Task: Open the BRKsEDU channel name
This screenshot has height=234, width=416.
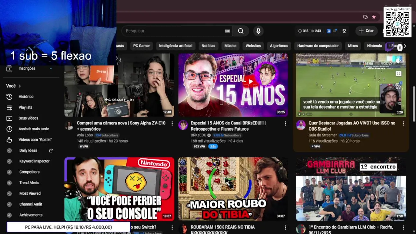Action: tap(199, 135)
